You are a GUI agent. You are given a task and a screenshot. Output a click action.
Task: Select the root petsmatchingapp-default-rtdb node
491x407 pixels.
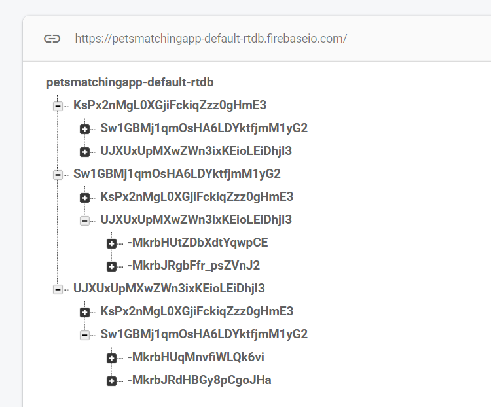pos(130,82)
